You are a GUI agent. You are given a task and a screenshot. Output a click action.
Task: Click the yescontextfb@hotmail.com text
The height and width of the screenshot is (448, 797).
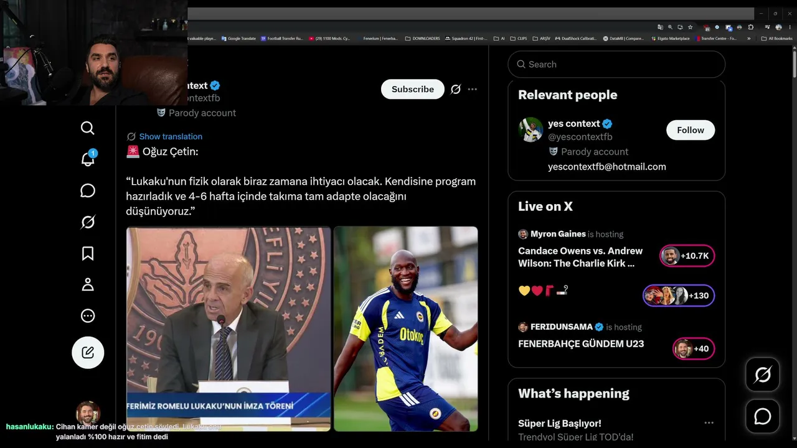[x=607, y=167]
